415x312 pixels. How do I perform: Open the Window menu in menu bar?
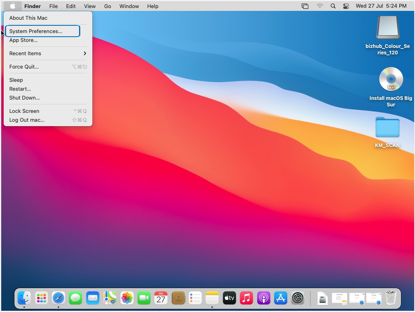pos(129,6)
